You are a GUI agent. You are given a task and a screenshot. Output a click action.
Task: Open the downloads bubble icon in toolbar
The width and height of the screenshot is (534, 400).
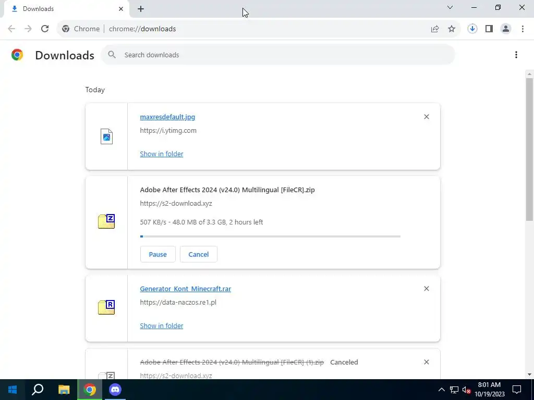point(472,29)
